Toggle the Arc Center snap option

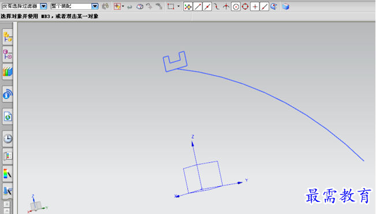(x=236, y=7)
